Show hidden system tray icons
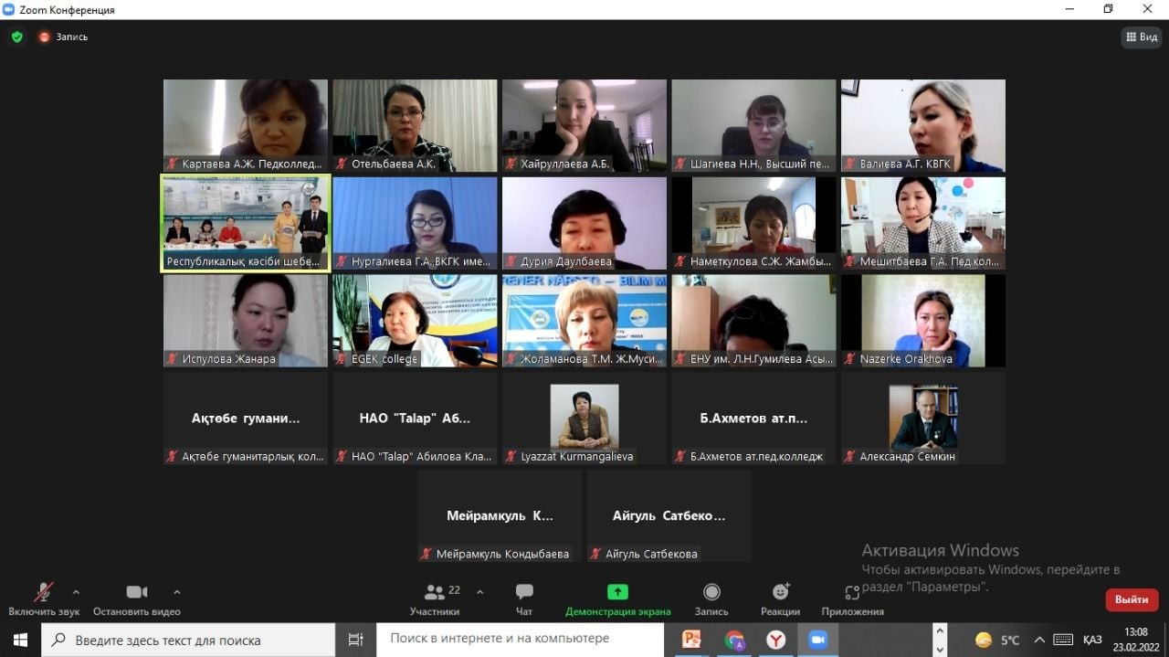 coord(1038,640)
